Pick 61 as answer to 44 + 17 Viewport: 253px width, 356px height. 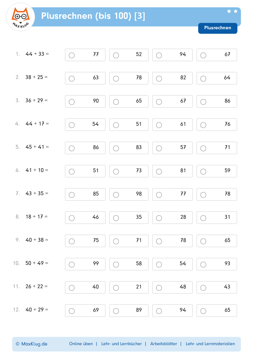click(159, 125)
